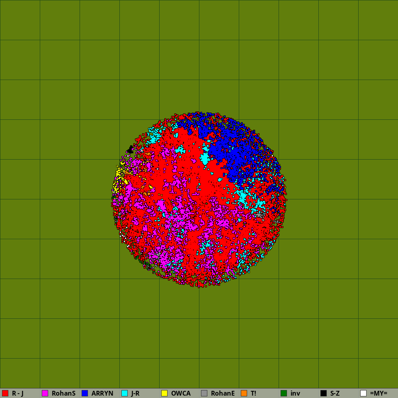This screenshot has width=398, height=398.
Task: Select the inv legend label
Action: tap(295, 393)
